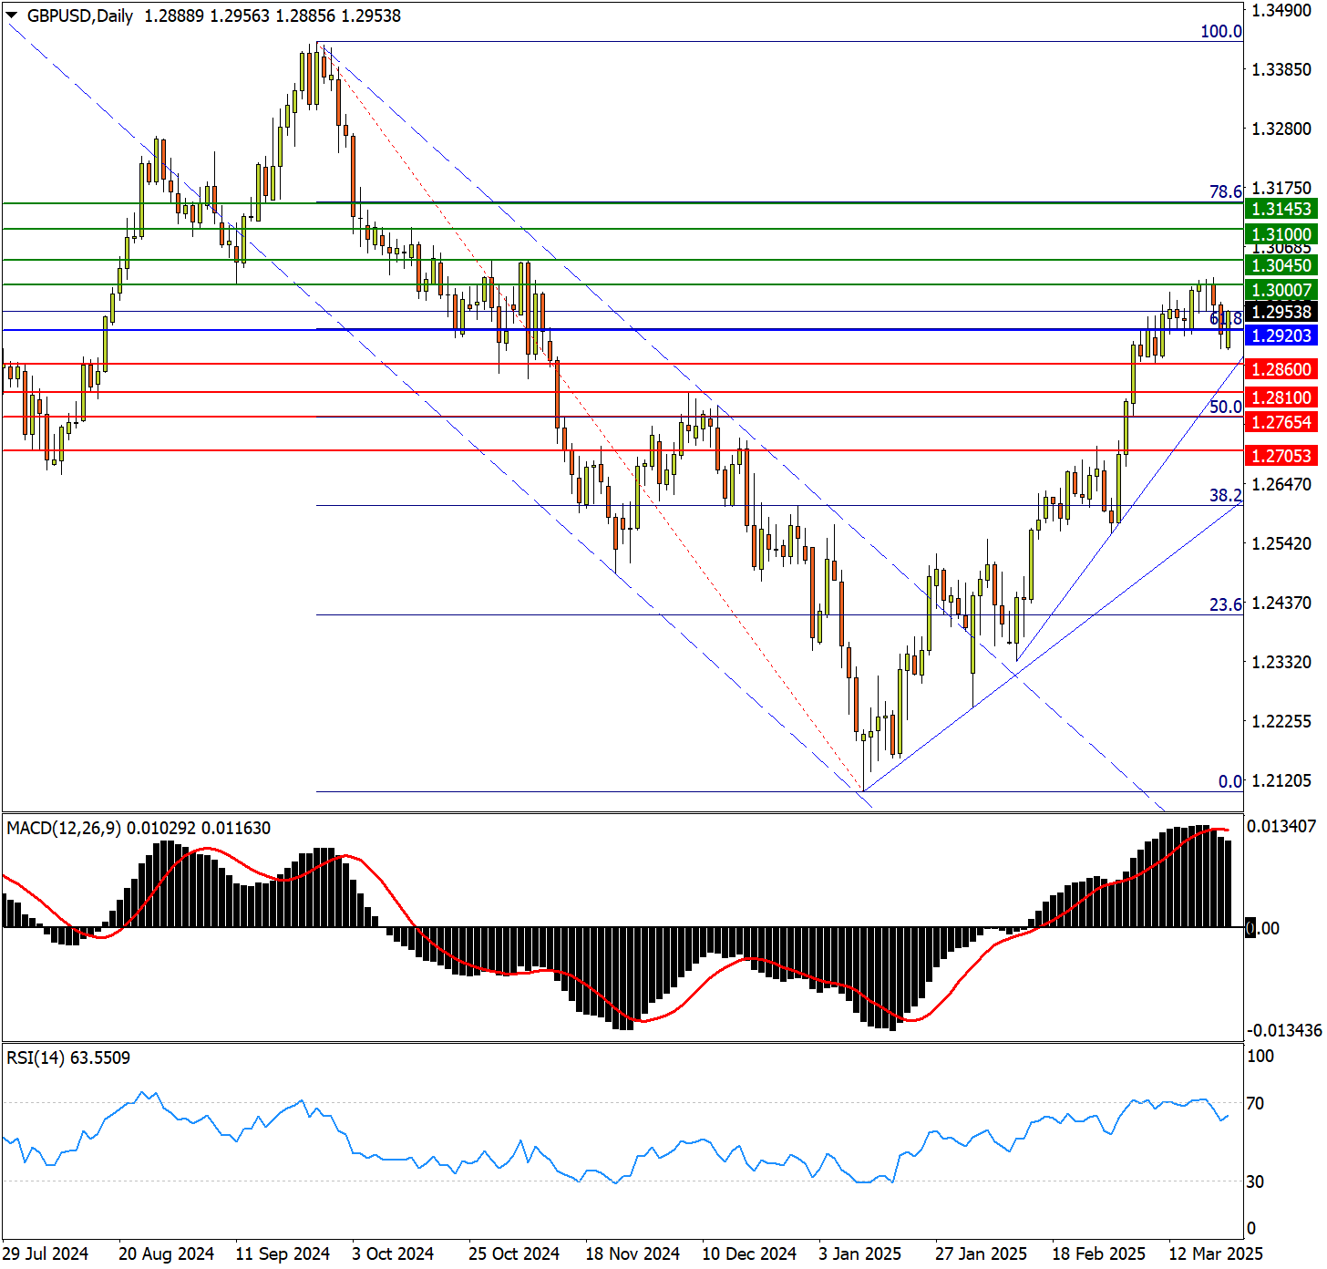Click the 12 Mar 2025 date on the time axis

click(x=1216, y=1254)
